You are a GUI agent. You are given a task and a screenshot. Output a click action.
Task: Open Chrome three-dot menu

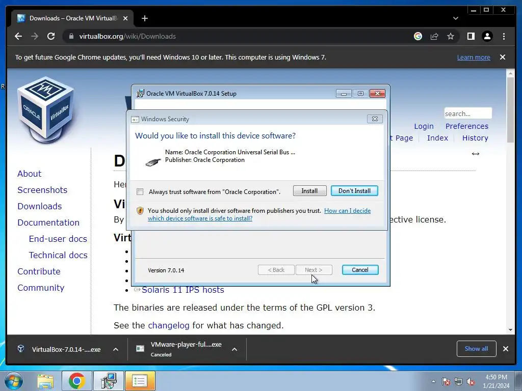click(504, 36)
